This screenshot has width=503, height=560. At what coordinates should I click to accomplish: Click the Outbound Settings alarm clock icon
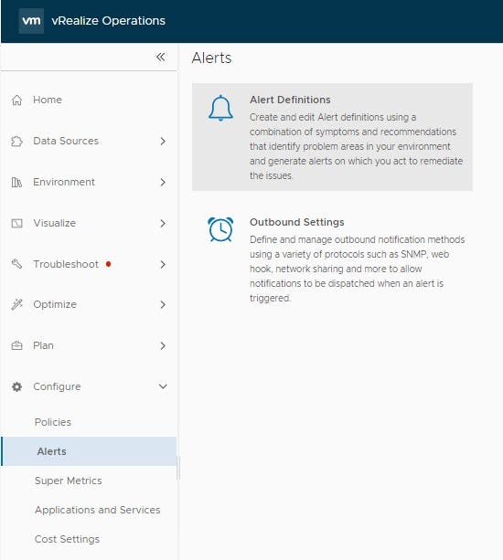click(220, 229)
